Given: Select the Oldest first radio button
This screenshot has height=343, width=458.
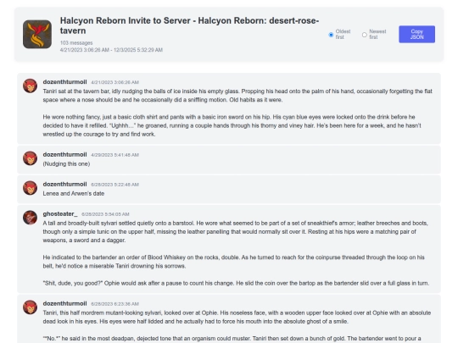Looking at the screenshot, I should click(x=331, y=35).
